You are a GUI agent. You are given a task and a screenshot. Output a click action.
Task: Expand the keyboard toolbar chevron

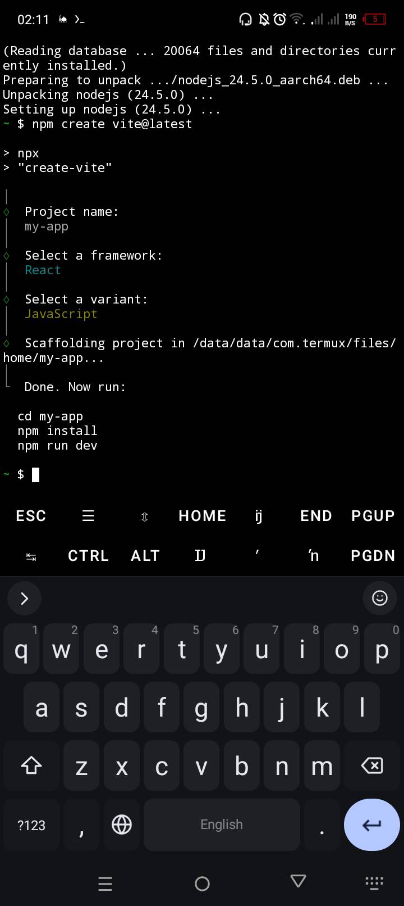(x=24, y=599)
